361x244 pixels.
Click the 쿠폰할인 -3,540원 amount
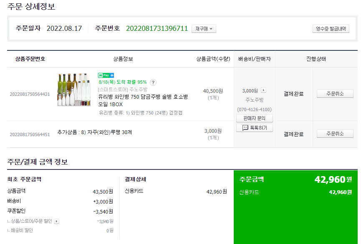(103, 212)
